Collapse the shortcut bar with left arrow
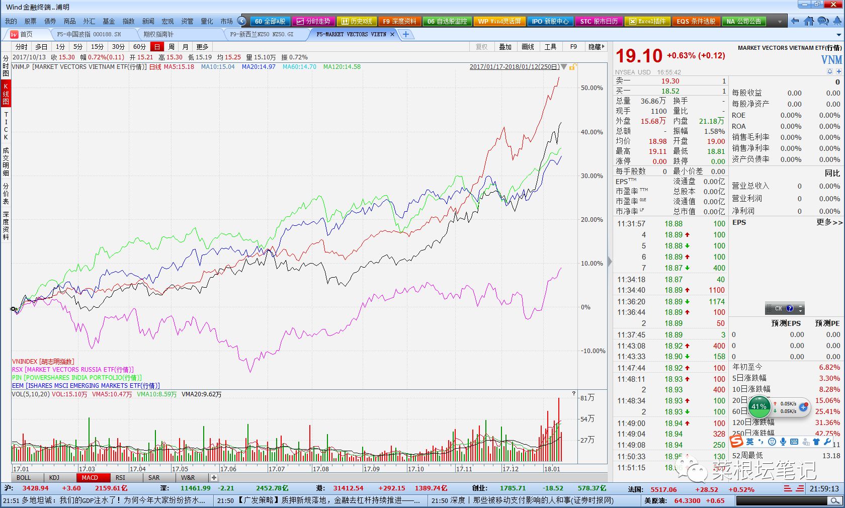 click(242, 21)
